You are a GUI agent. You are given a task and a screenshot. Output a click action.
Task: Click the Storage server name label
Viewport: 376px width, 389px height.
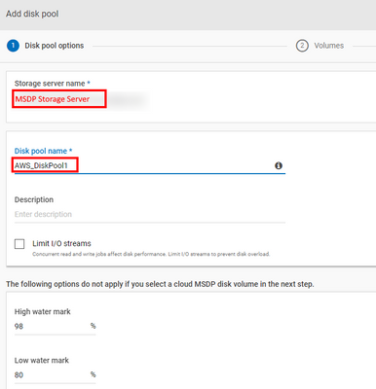[x=52, y=84]
